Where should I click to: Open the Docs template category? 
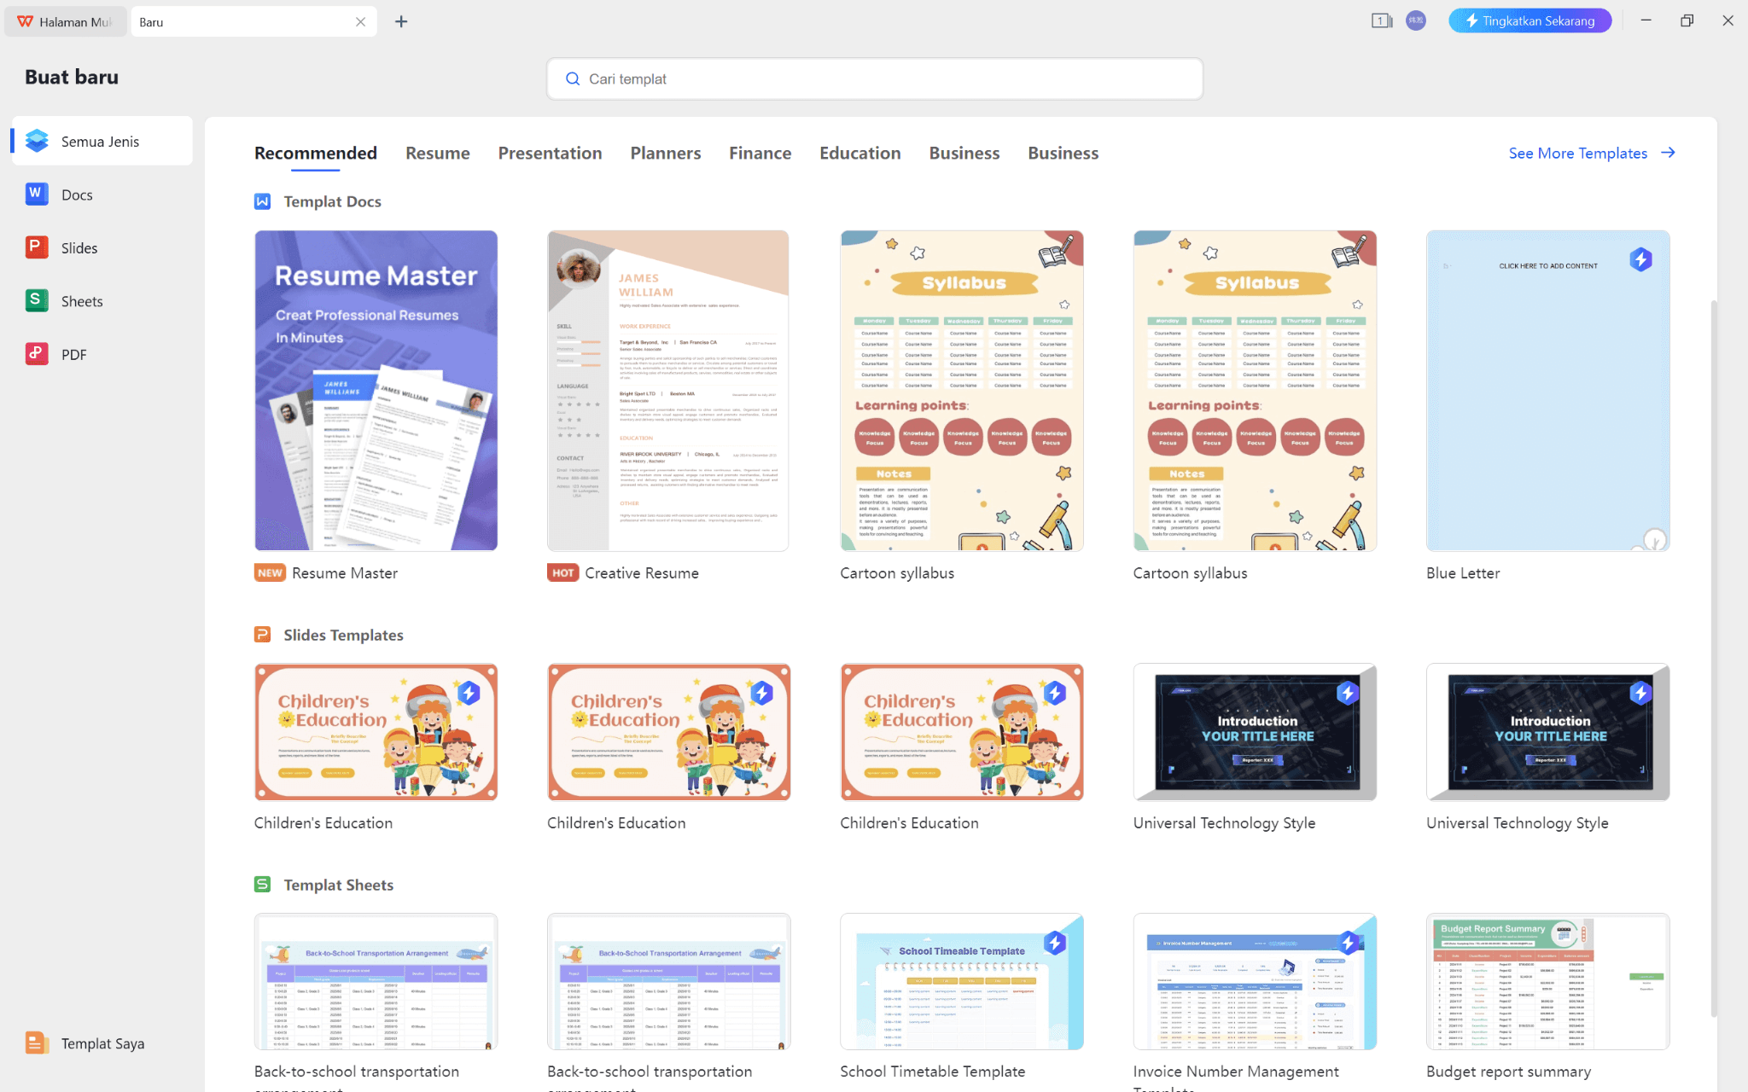coord(77,194)
